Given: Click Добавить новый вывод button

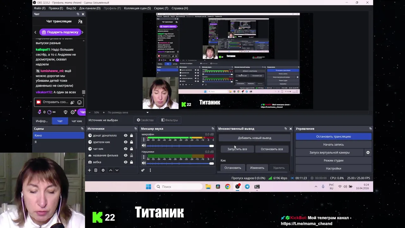Looking at the screenshot, I should (254, 138).
